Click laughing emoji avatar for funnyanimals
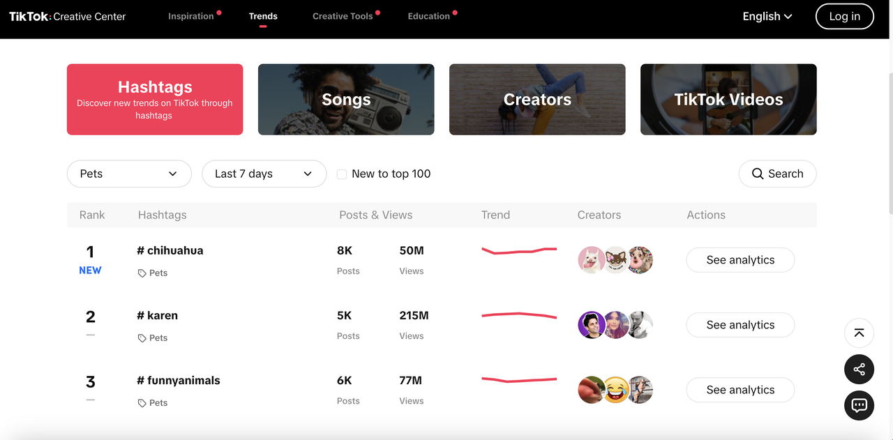Screen dimensions: 893x440 (x=615, y=390)
